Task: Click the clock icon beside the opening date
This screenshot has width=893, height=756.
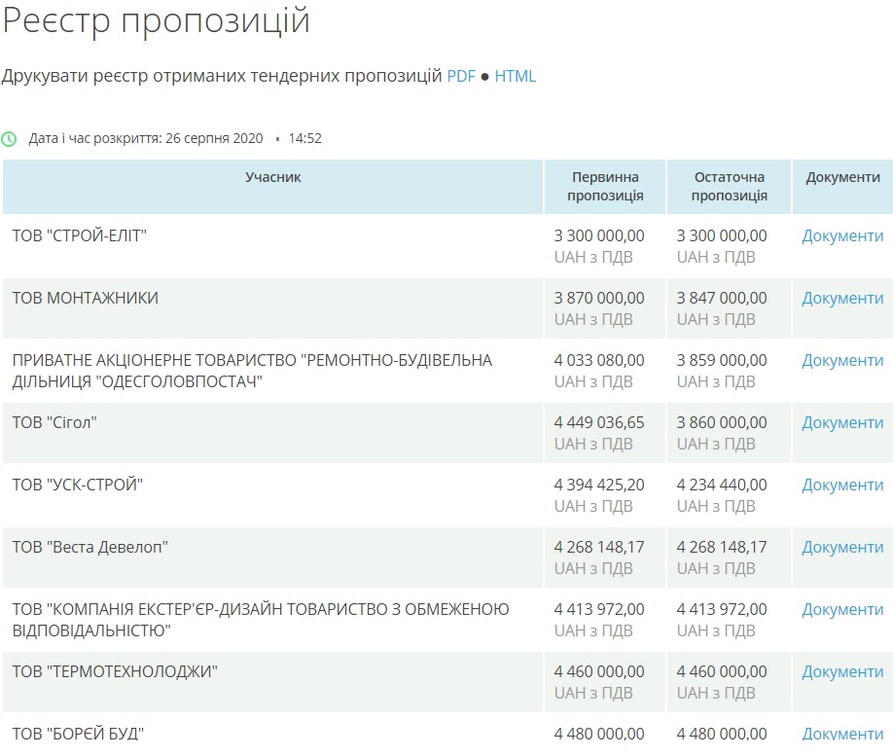Action: point(10,139)
